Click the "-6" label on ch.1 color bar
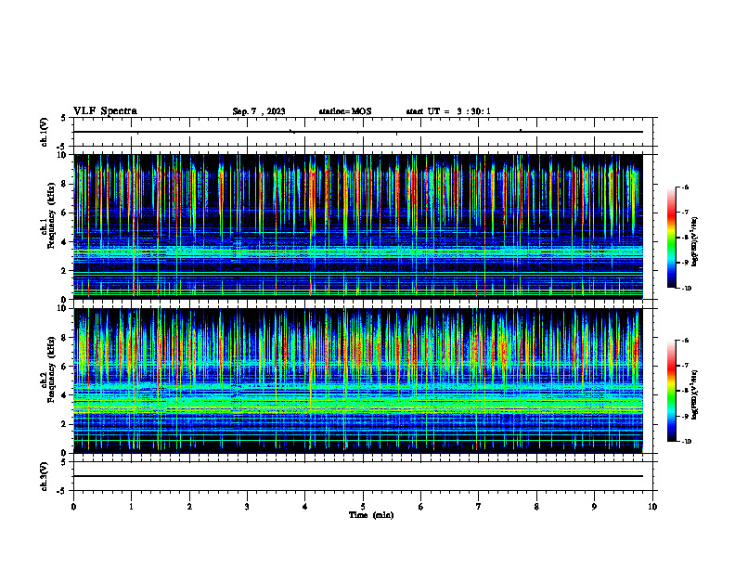The width and height of the screenshot is (735, 568). click(x=685, y=187)
